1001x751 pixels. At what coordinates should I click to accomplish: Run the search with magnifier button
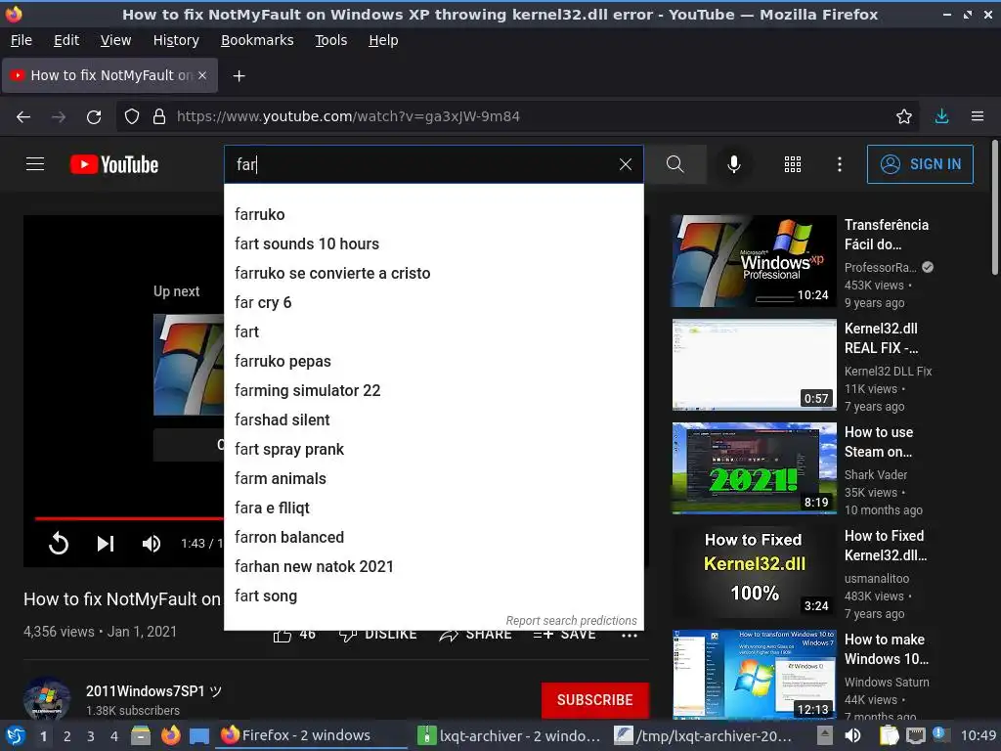point(675,164)
